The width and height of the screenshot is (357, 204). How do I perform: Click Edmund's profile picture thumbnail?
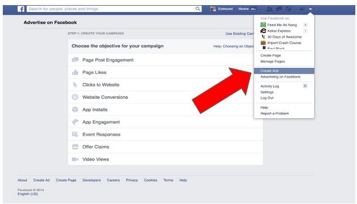pyautogui.click(x=213, y=9)
